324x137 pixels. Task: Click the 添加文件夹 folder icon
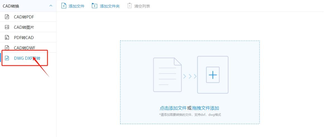pyautogui.click(x=94, y=6)
